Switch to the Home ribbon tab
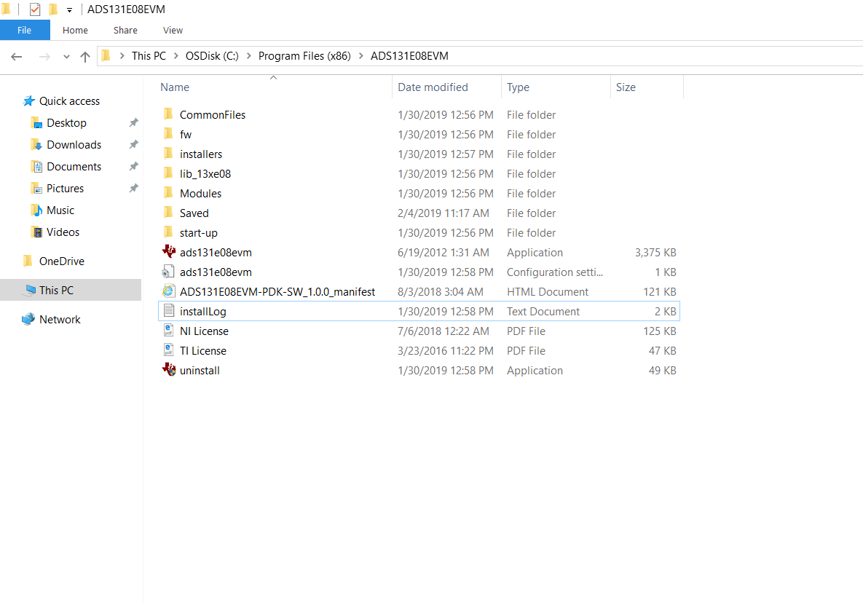The height and width of the screenshot is (603, 863). coord(76,31)
